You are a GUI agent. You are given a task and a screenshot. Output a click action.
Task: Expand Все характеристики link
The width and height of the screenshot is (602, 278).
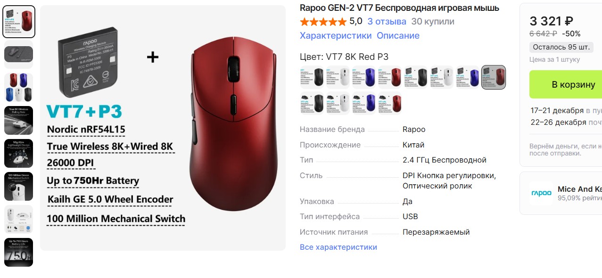click(x=338, y=247)
